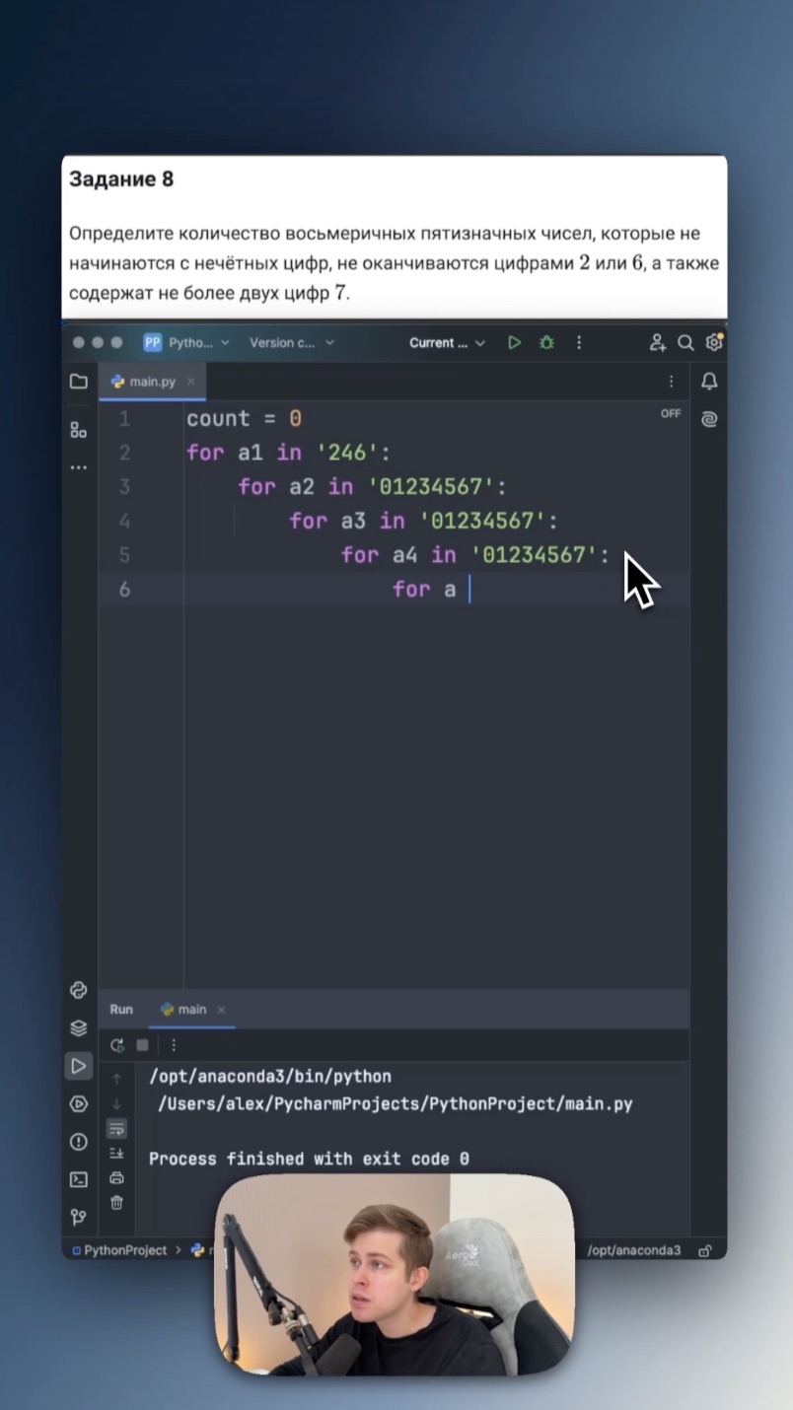Toggle scroll to end in console
Screen dimensions: 793x1410
tap(116, 1153)
